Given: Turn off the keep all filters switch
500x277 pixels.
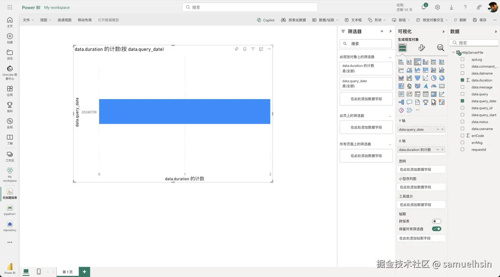Looking at the screenshot, I should pos(436,229).
